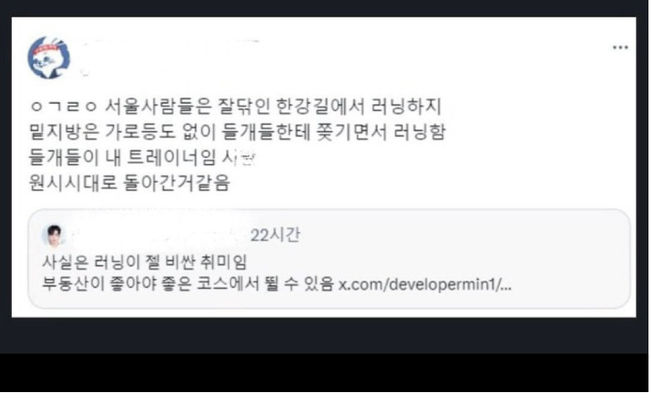Open quoted post via "사실은 러닝이 젤 비싼 취미임"
Screen dimensions: 651x398
(145, 262)
